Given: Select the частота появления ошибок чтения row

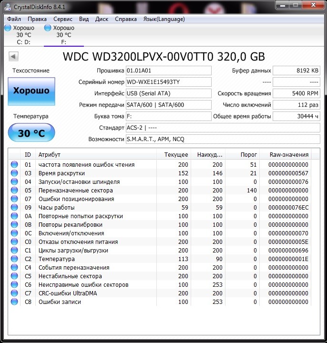Looking at the screenshot, I should [160, 164].
